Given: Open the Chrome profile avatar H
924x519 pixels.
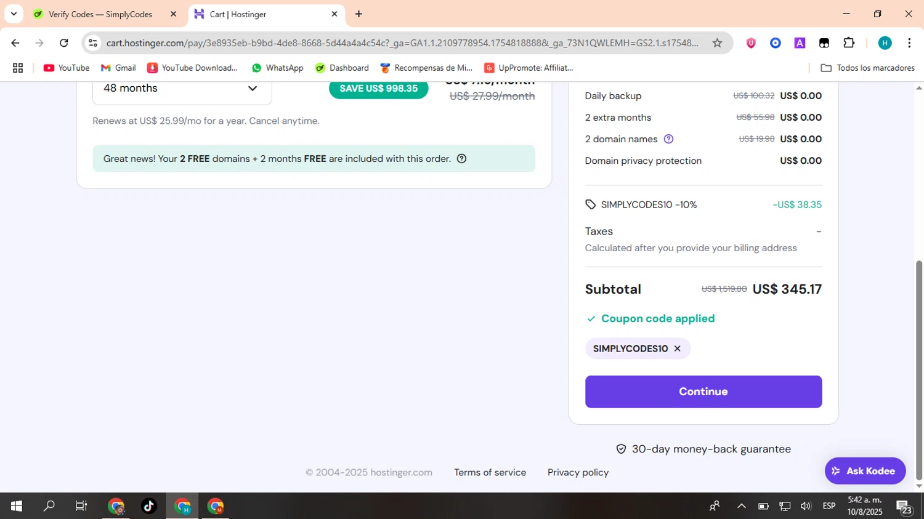Looking at the screenshot, I should [885, 43].
